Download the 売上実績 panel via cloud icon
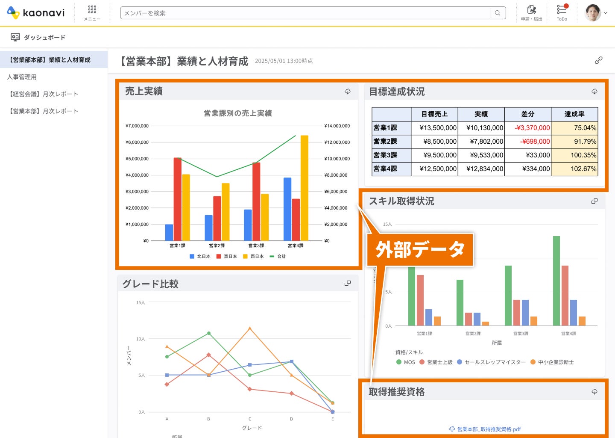The image size is (615, 438). click(348, 91)
